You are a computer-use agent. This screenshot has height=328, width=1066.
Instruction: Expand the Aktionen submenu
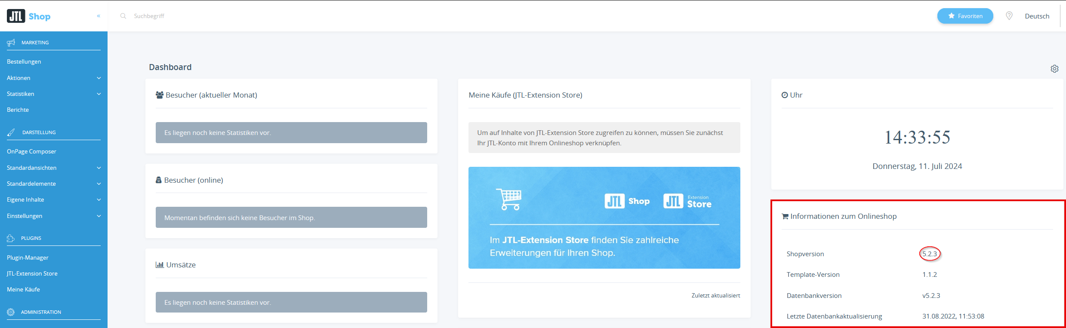tap(99, 78)
